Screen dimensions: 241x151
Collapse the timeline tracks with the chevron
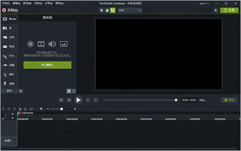(x=12, y=118)
